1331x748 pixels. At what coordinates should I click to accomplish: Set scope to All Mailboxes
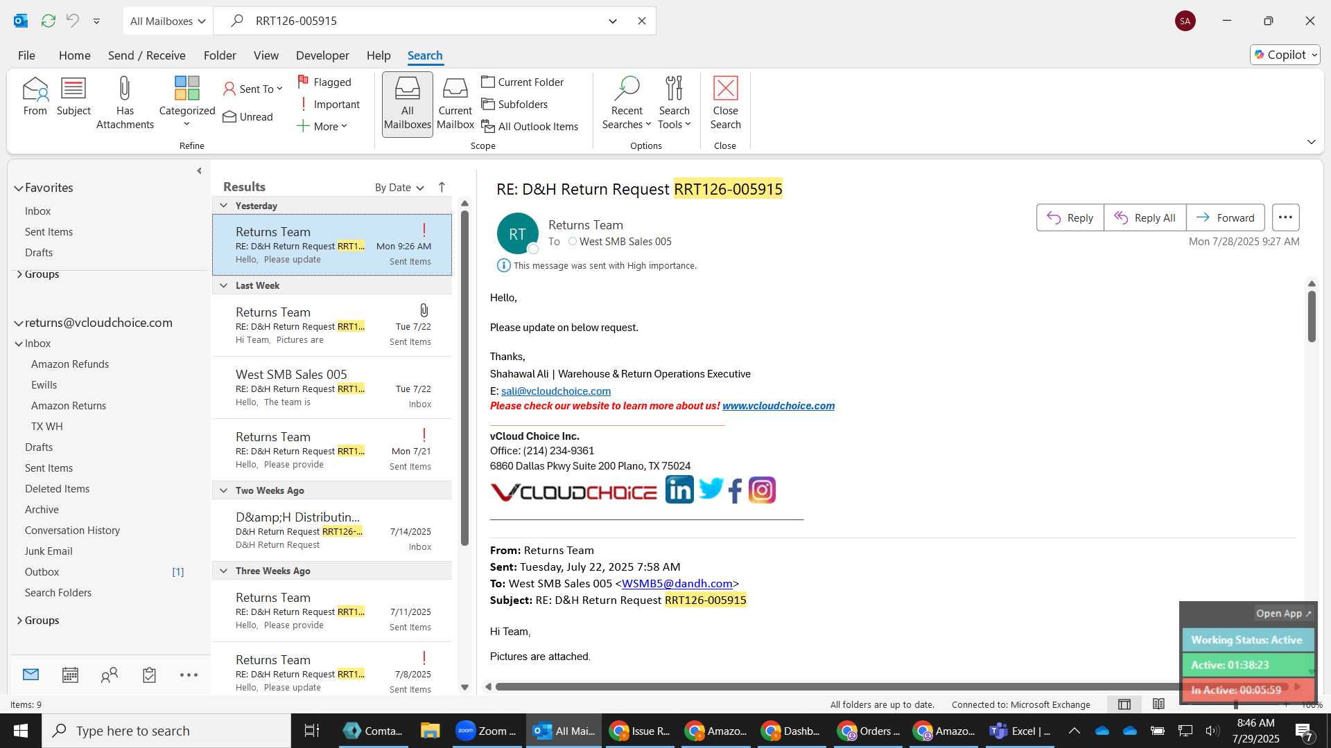pyautogui.click(x=407, y=104)
